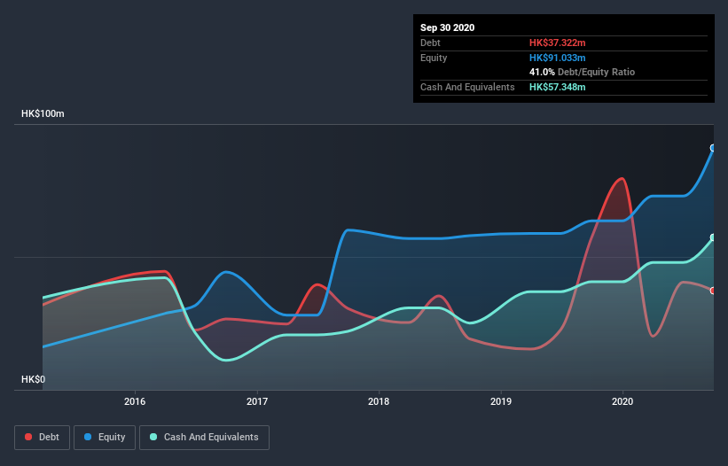Select the 2016 x-axis label

tap(135, 401)
